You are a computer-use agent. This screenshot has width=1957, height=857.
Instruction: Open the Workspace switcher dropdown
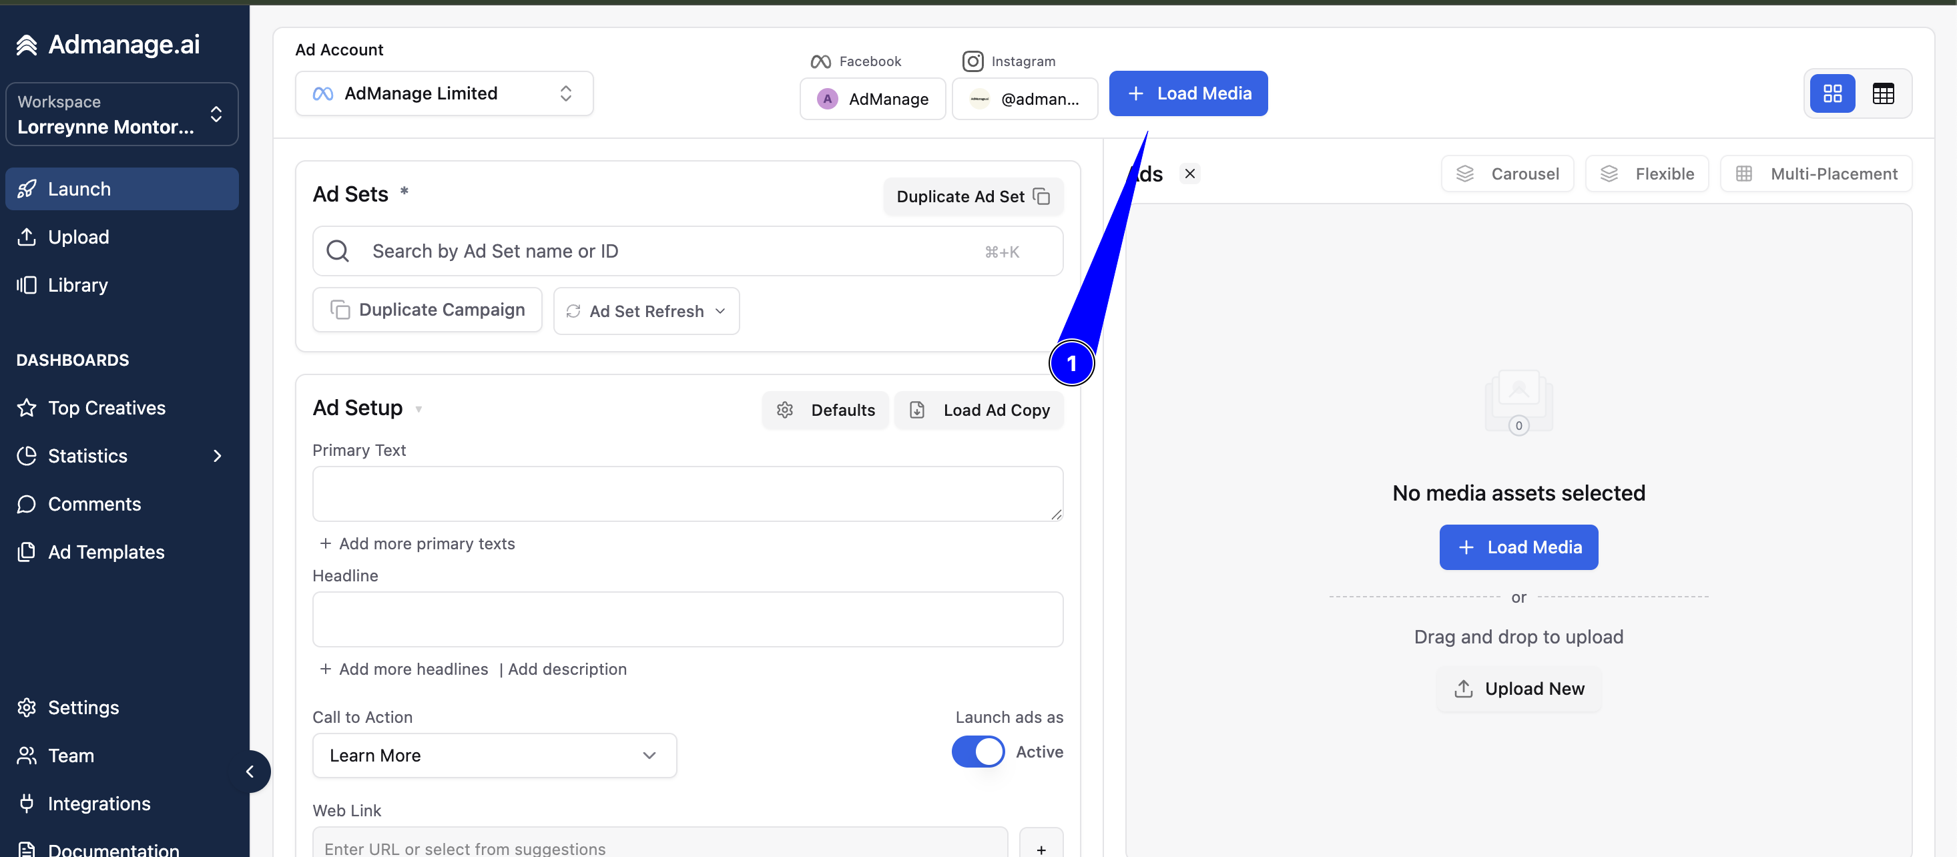[x=121, y=114]
